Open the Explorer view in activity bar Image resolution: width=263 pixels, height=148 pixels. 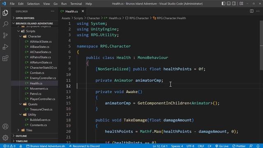5,13
